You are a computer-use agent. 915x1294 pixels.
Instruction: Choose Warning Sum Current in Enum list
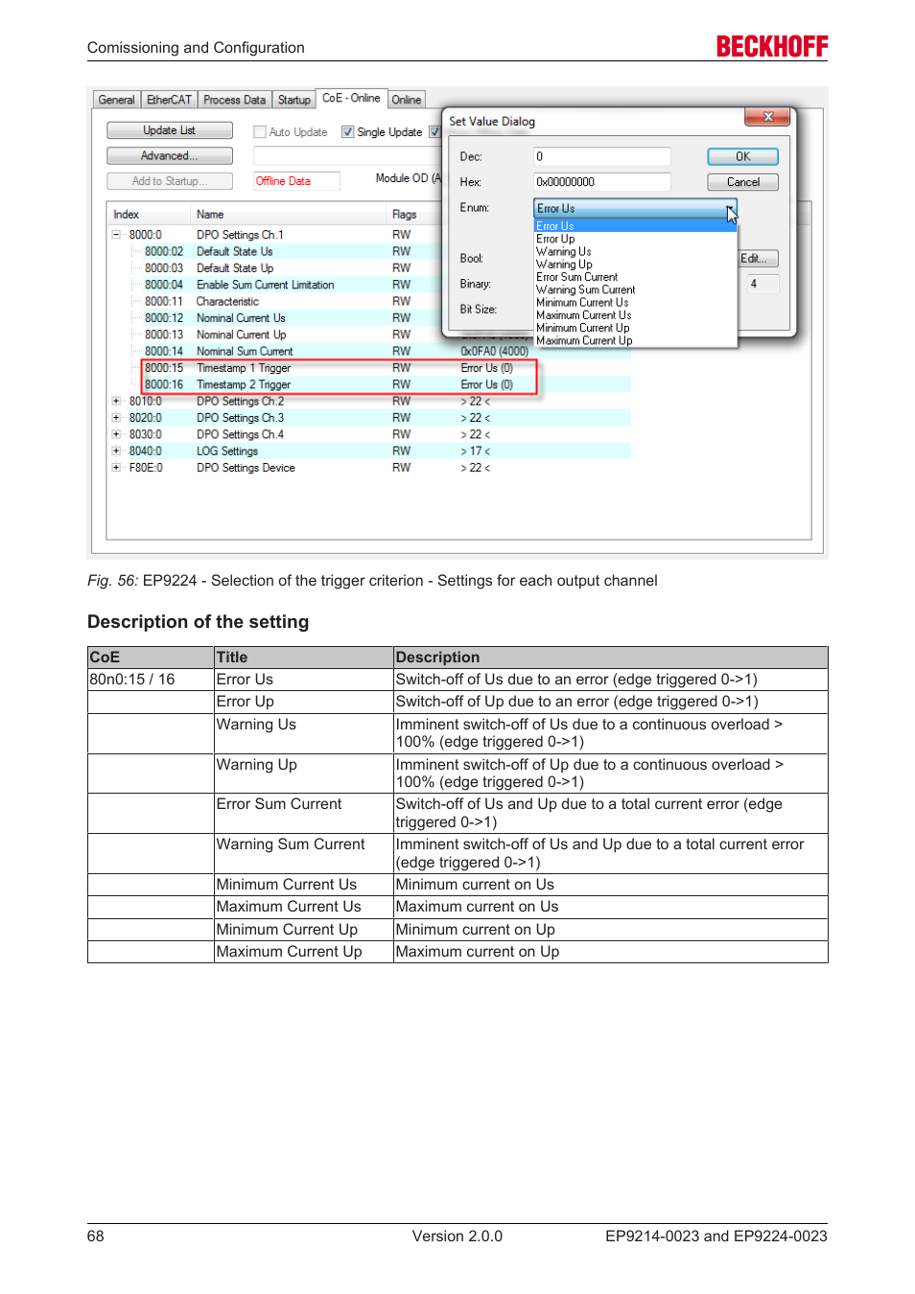point(634,289)
